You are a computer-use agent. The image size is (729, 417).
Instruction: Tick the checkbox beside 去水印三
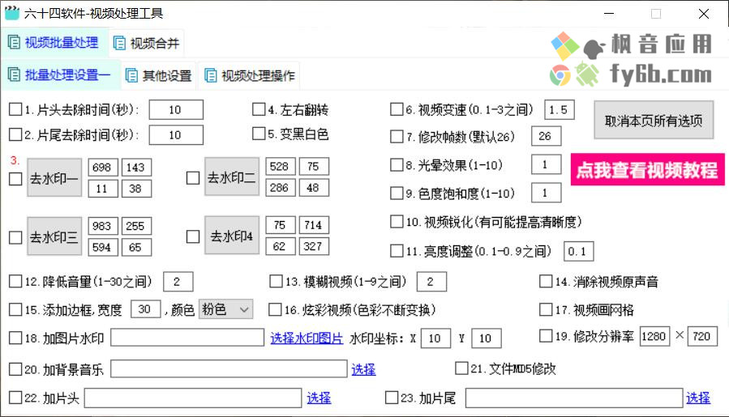pos(15,237)
